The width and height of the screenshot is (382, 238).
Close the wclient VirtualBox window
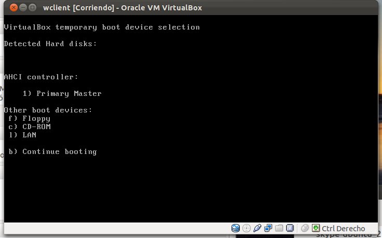pyautogui.click(x=13, y=8)
